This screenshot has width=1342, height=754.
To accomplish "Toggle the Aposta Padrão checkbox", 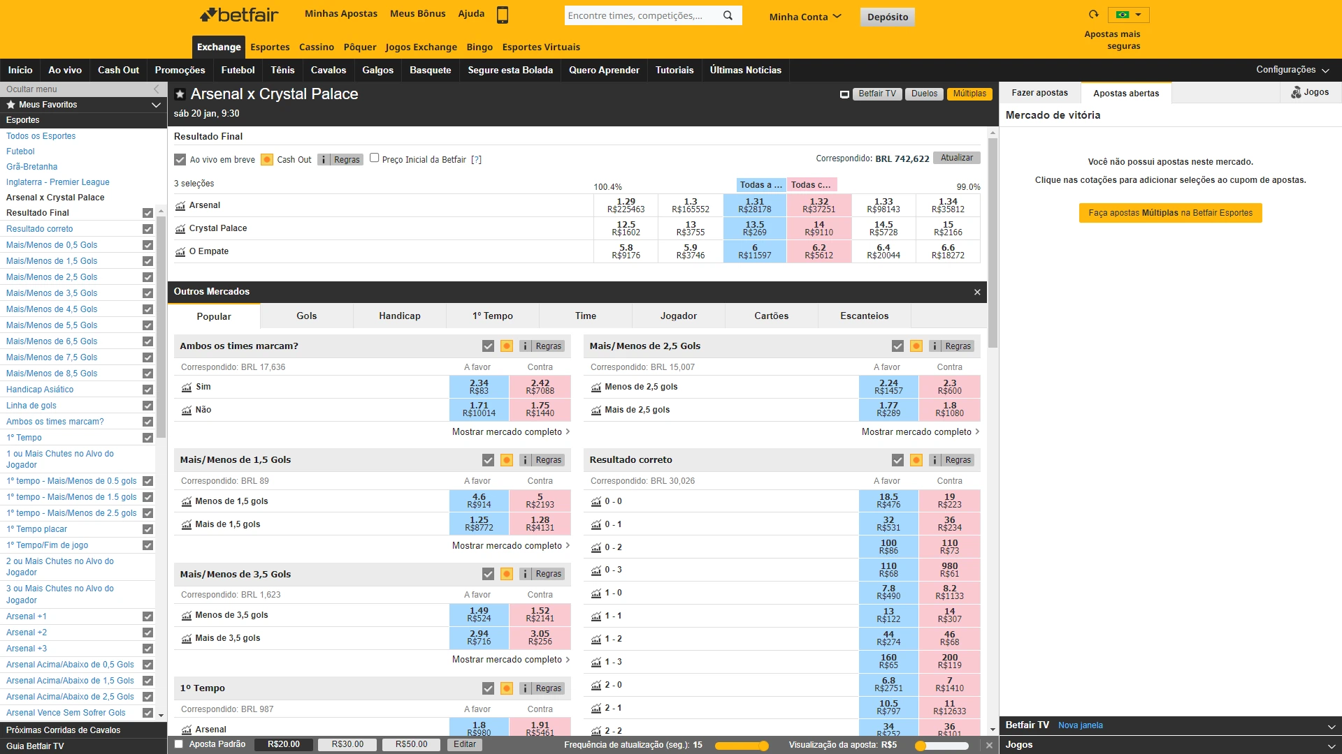I will coord(179,744).
